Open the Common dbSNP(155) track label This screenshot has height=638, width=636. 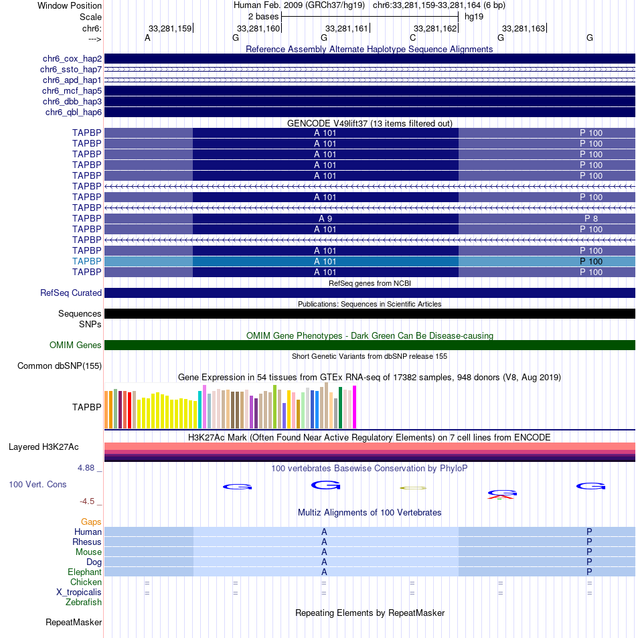pyautogui.click(x=60, y=366)
